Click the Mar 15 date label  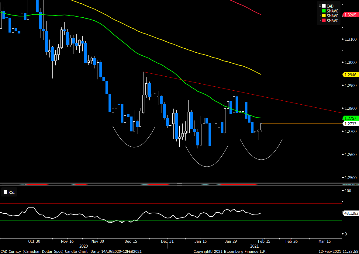point(325,242)
